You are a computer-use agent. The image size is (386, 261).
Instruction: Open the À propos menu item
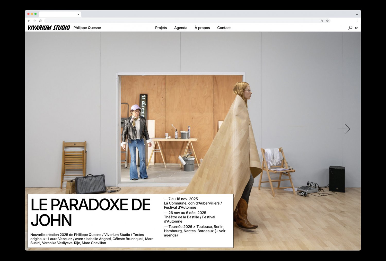(x=202, y=28)
